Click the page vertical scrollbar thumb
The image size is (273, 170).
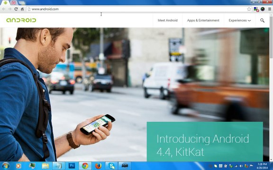click(271, 37)
